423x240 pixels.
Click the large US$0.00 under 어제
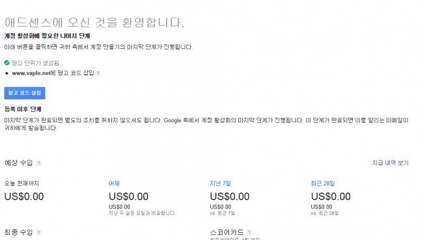pos(128,196)
